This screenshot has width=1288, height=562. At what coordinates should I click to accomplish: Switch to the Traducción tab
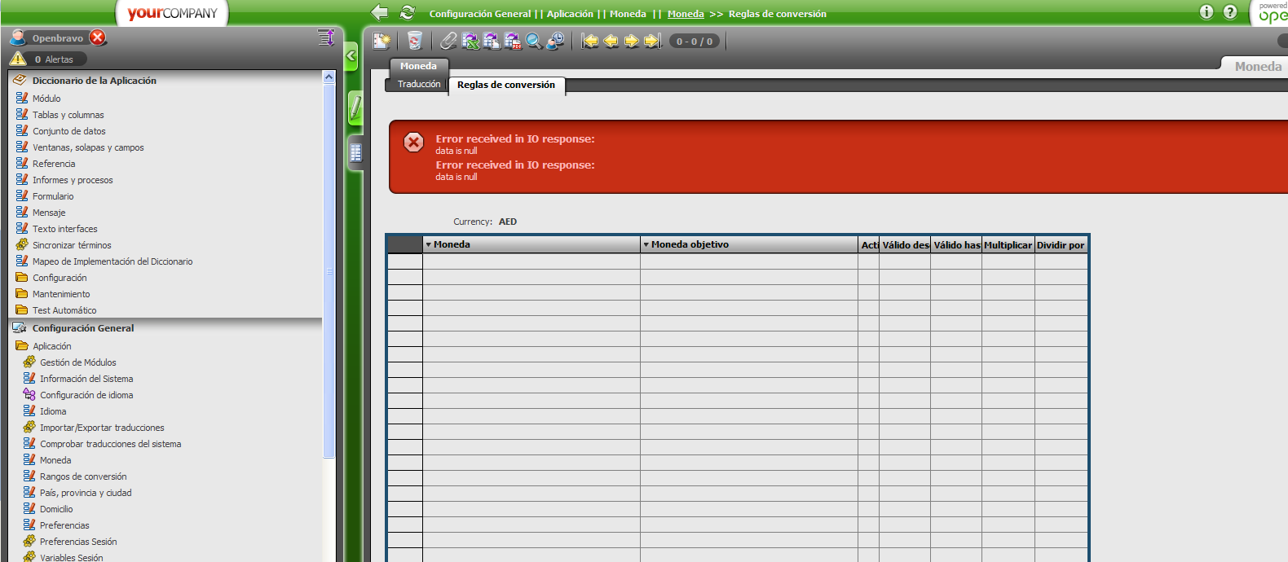[x=418, y=84]
